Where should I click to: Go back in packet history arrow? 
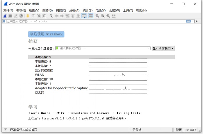pyautogui.click(x=57, y=16)
